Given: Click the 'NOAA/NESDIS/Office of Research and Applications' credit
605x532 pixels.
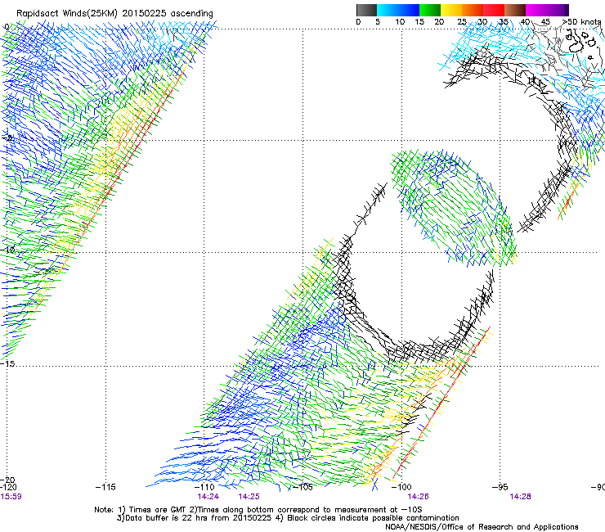Looking at the screenshot, I should (482, 527).
